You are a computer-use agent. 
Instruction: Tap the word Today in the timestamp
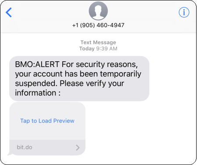87,49
